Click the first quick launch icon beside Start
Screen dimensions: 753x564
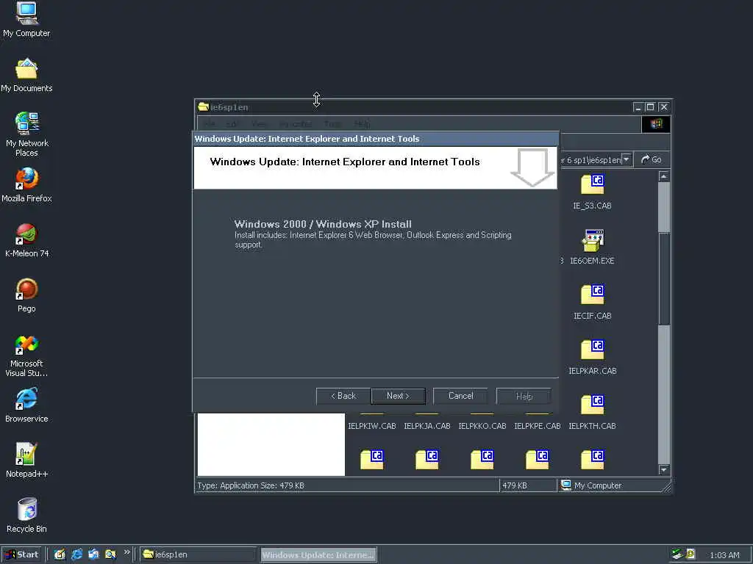(60, 554)
